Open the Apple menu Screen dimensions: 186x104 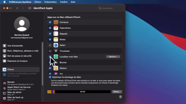point(5,2)
